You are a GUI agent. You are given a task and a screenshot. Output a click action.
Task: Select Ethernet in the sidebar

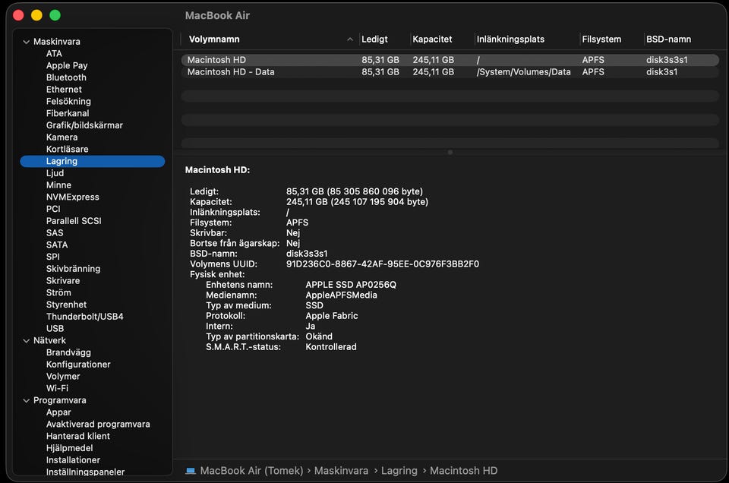tap(64, 90)
